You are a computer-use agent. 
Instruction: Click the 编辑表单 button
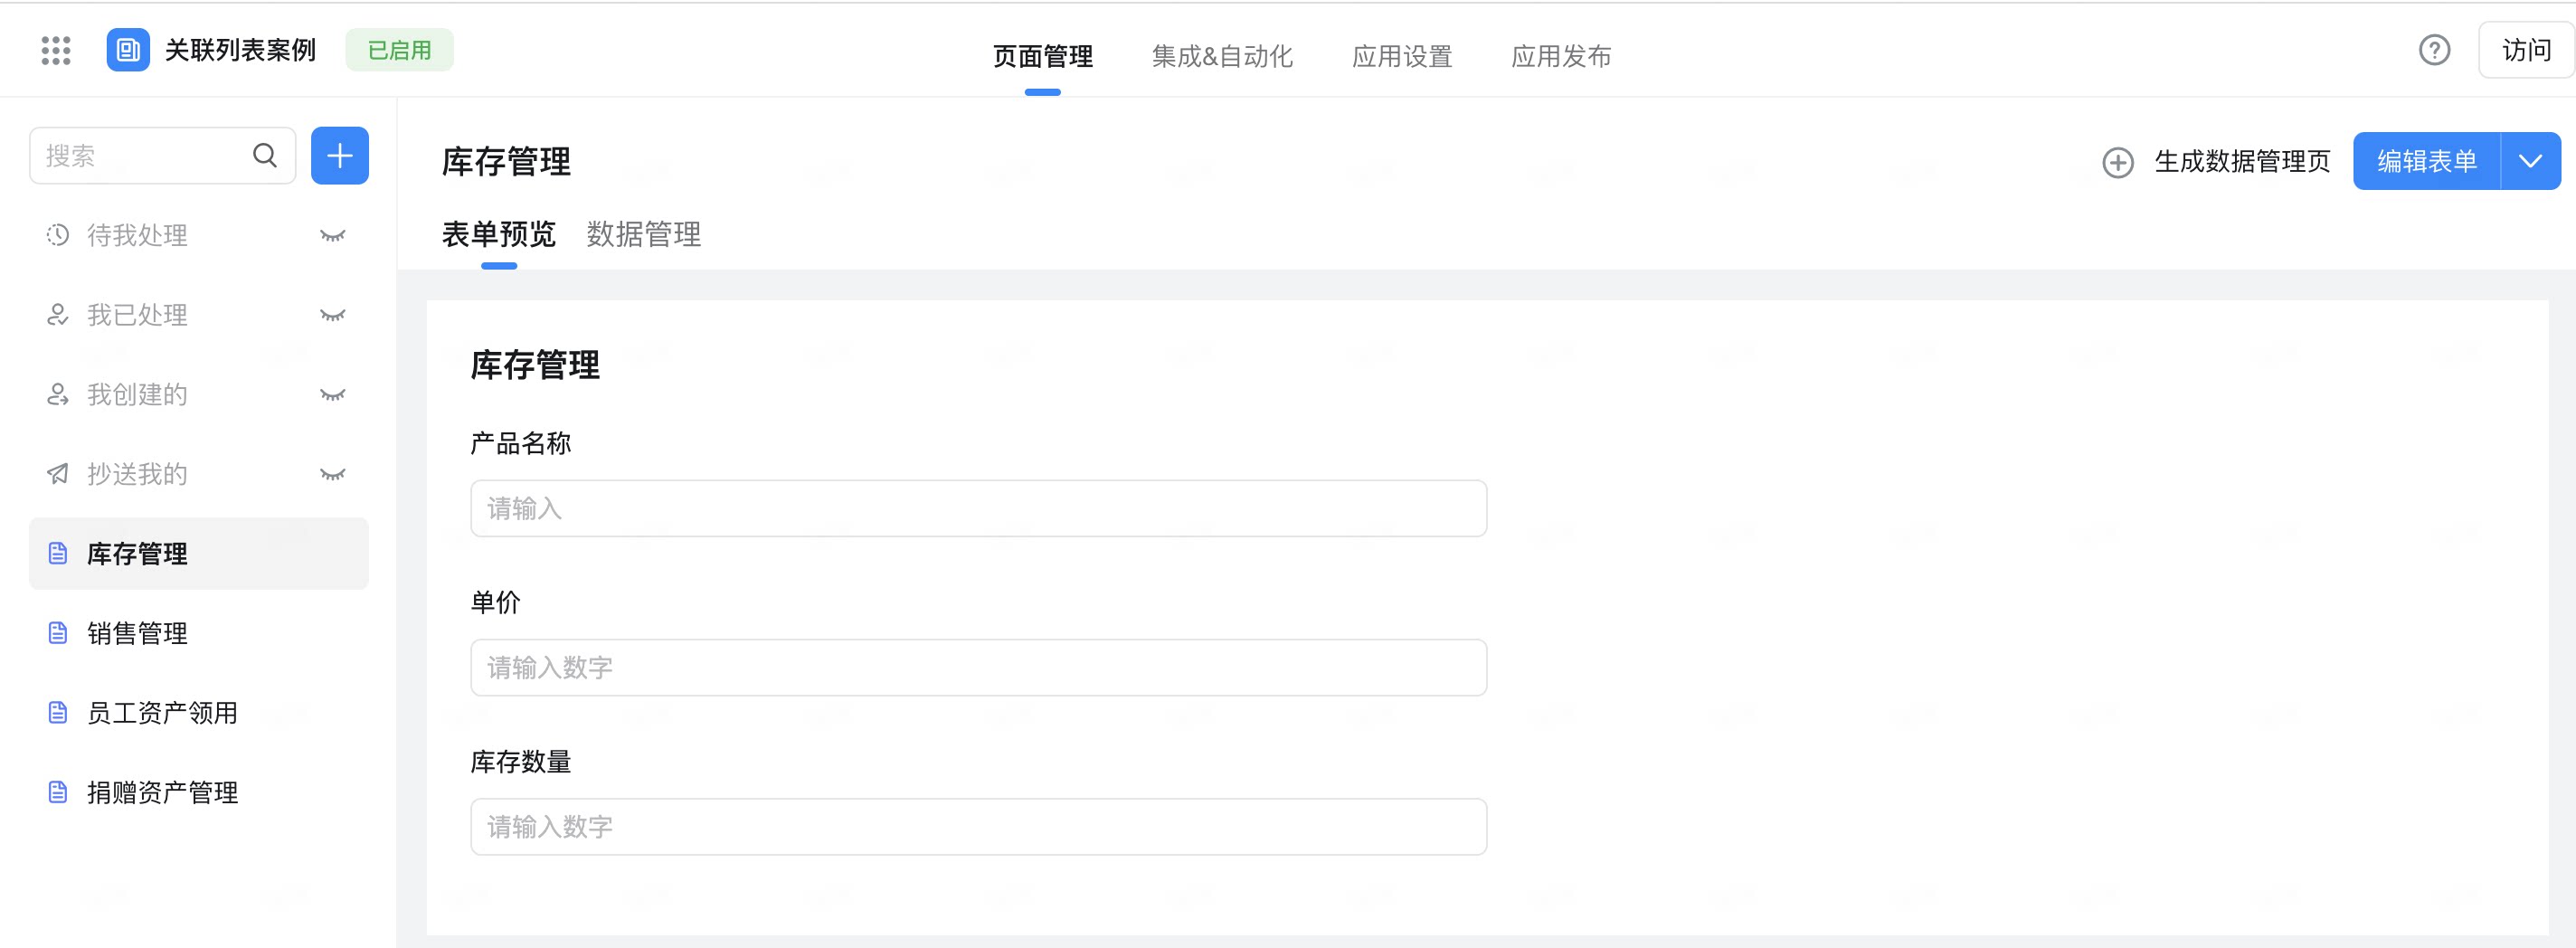point(2426,161)
